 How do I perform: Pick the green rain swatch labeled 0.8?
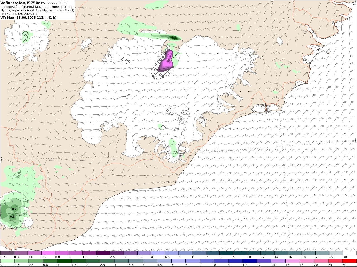[50, 261]
